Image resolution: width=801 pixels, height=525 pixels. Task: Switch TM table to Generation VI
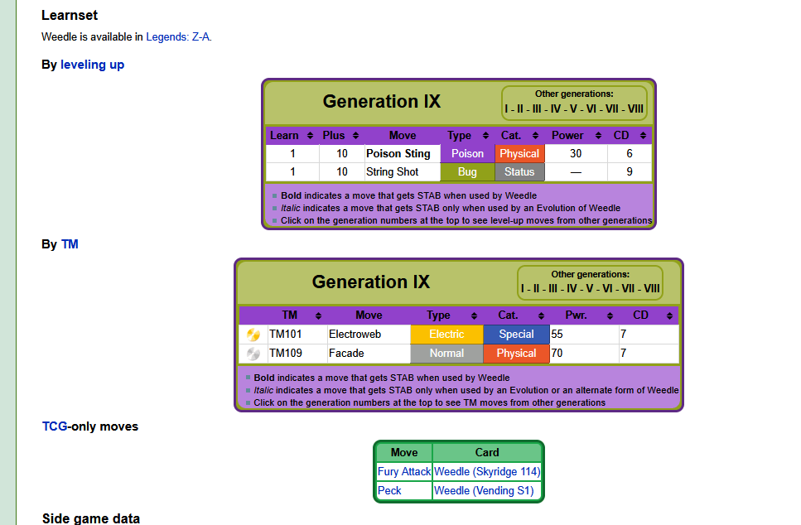607,288
